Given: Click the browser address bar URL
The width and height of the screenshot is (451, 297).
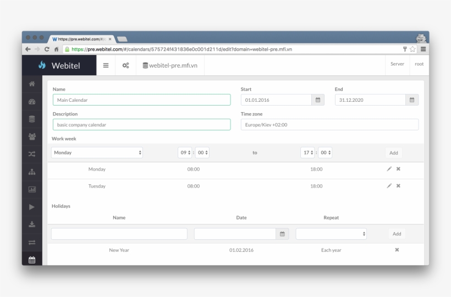Looking at the screenshot, I should (182, 49).
